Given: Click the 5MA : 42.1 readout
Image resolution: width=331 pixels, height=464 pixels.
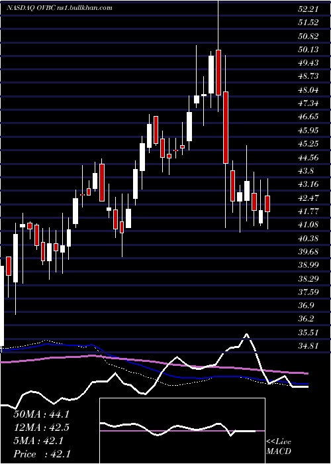Looking at the screenshot, I should coord(38,441).
